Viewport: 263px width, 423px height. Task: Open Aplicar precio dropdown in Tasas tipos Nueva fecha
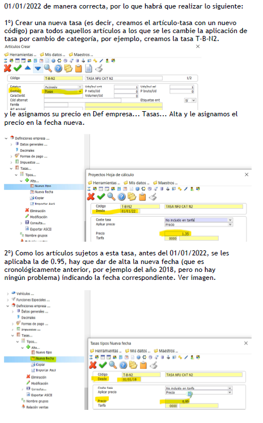(229, 392)
